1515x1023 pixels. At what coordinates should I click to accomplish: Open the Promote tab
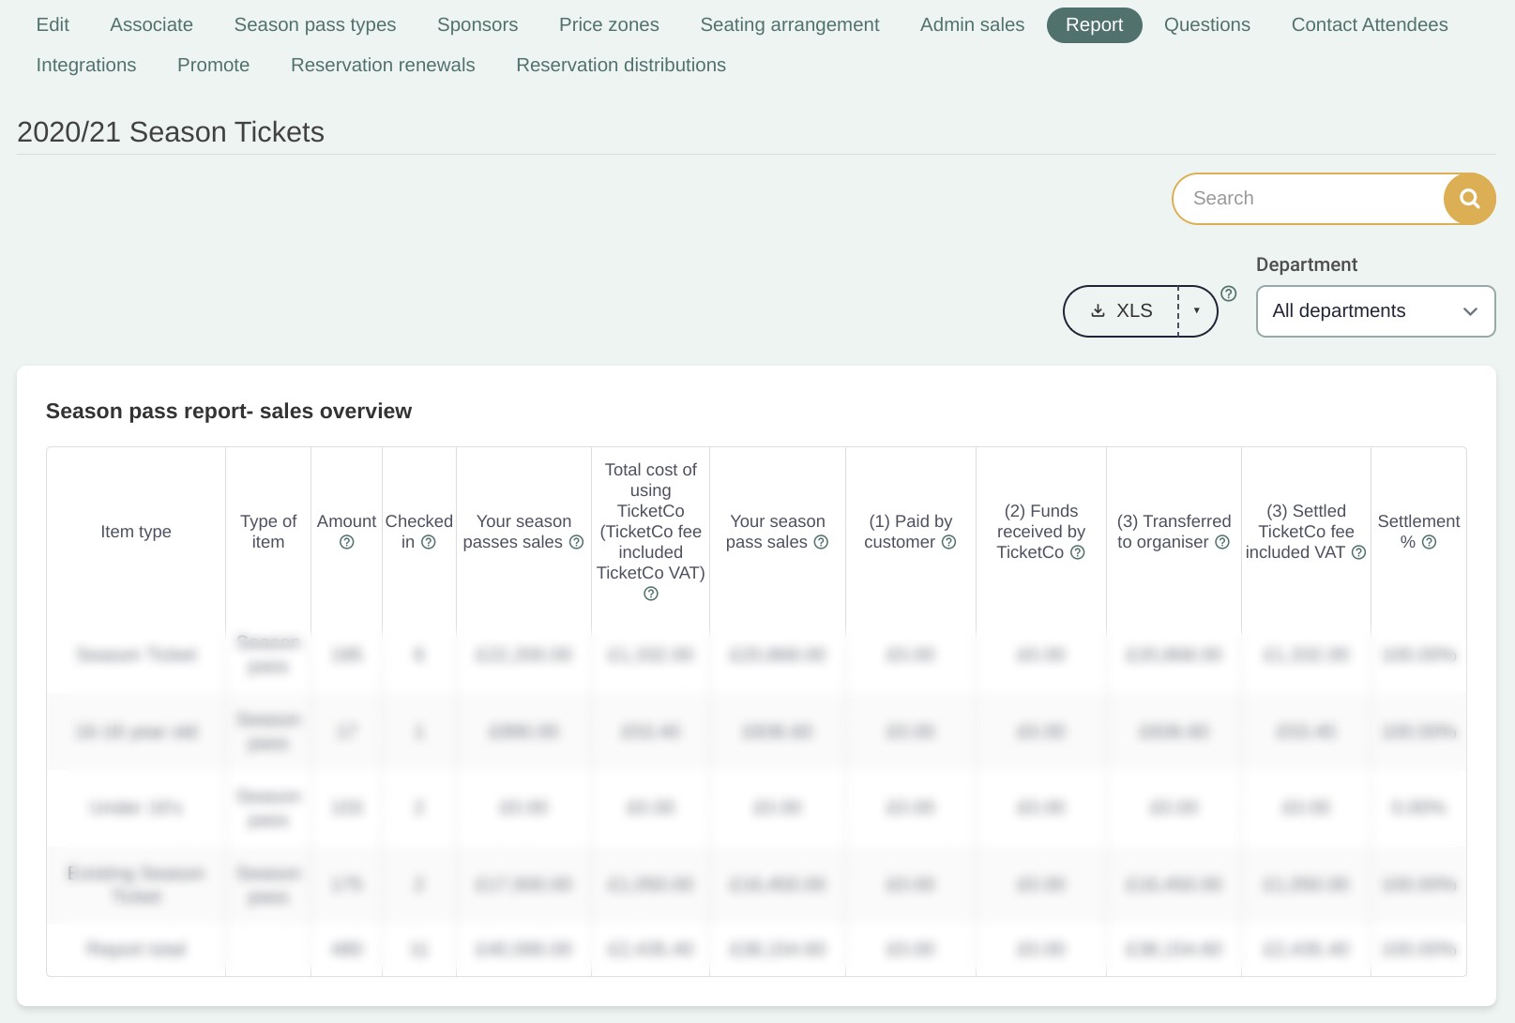coord(213,66)
